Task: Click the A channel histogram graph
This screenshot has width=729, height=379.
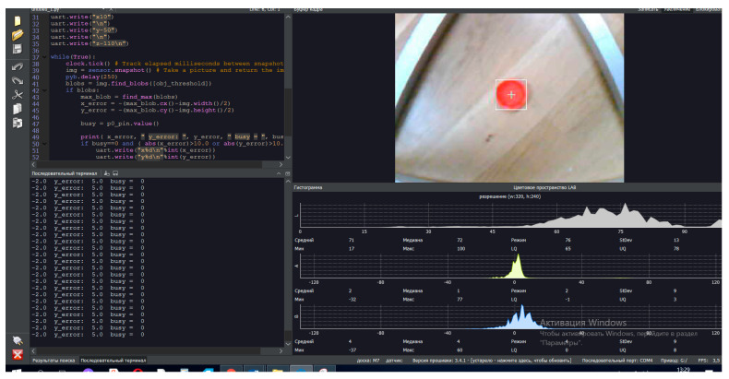Action: pos(510,266)
